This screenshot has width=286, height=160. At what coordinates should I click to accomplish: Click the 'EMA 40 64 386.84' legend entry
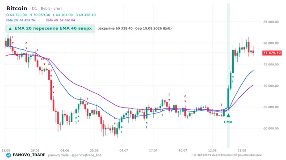coord(61,20)
